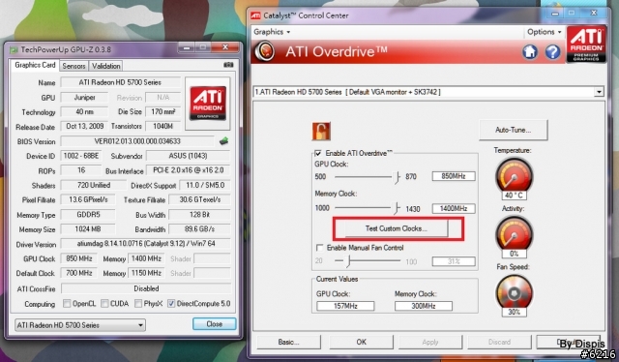This screenshot has width=619, height=362.
Task: Click the ASUS (1043) Subvendor field
Action: [189, 156]
